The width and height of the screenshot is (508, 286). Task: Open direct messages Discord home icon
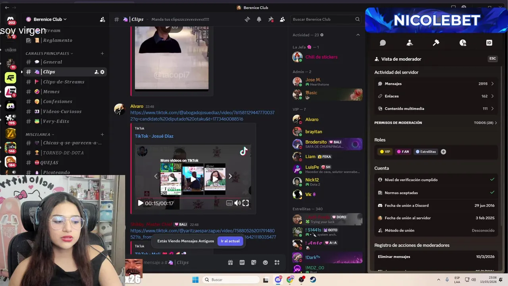pos(11,19)
